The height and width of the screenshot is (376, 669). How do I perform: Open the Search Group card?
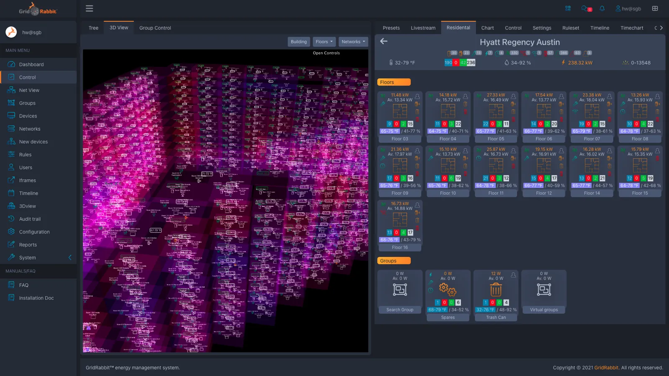(400, 292)
